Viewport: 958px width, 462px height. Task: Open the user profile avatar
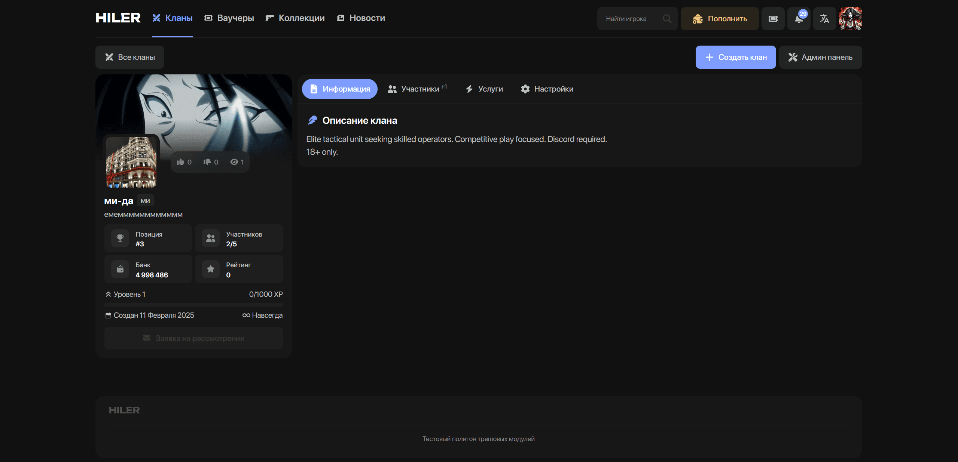tap(850, 19)
